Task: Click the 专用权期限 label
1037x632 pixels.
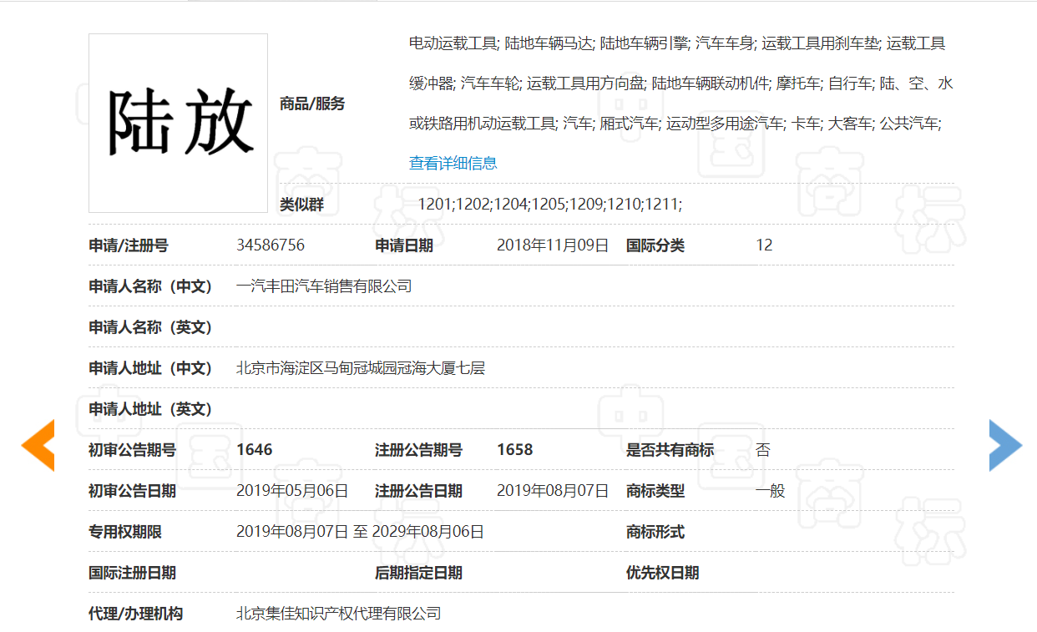Action: click(125, 532)
